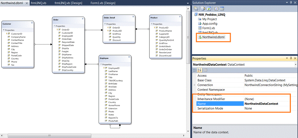
Task: Select the ShipCountry property in Order
Action: [68, 70]
